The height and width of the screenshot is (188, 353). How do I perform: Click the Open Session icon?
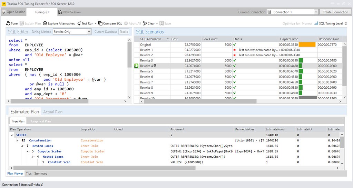pyautogui.click(x=4, y=12)
